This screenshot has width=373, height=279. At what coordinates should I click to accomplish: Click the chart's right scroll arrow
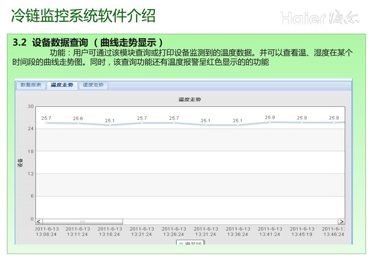[341, 222]
